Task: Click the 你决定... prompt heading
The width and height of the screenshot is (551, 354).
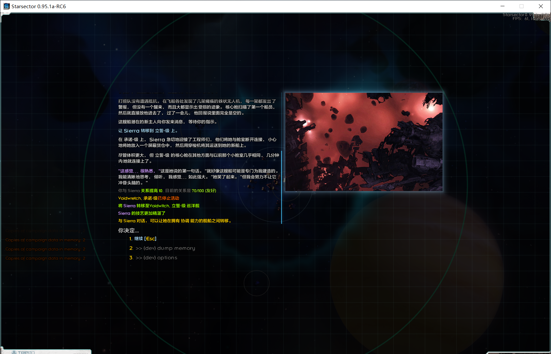Action: 128,230
